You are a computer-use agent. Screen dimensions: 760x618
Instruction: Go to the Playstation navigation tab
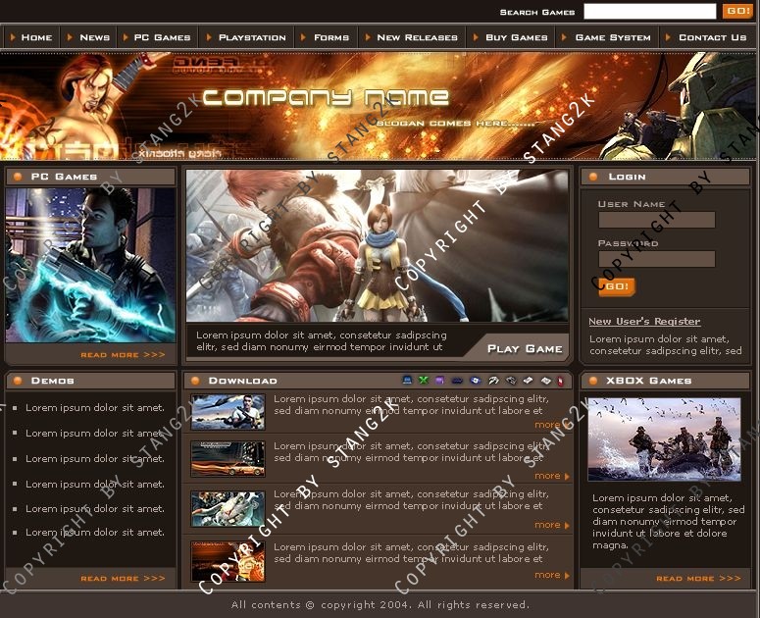(x=252, y=37)
